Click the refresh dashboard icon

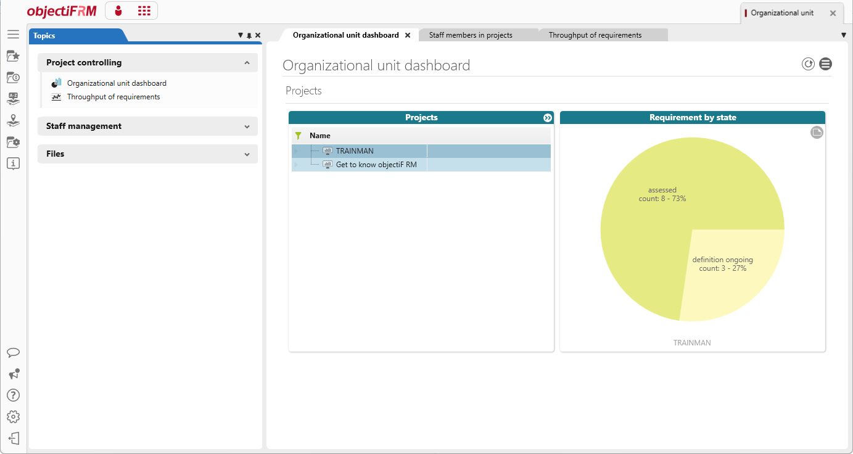click(x=808, y=64)
